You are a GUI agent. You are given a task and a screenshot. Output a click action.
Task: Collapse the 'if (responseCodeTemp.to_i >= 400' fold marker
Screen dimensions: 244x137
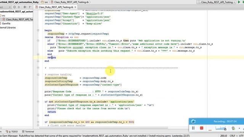coord(38,122)
